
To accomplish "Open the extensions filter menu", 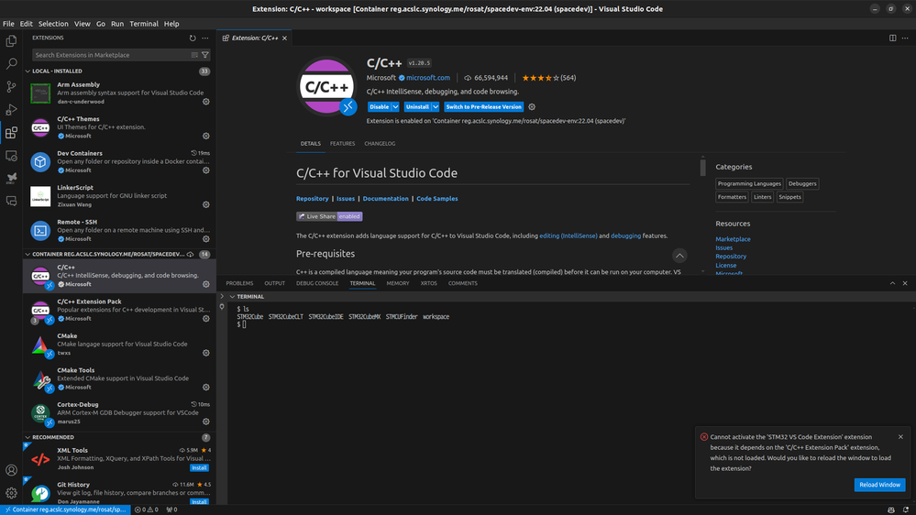I will [205, 55].
